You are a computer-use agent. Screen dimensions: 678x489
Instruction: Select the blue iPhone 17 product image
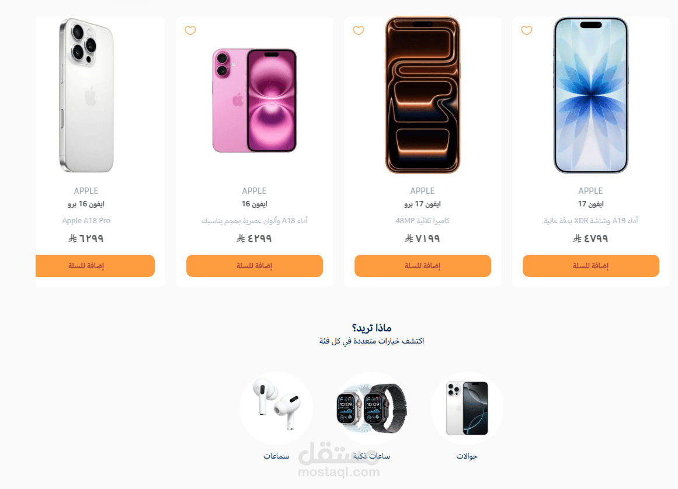tap(591, 95)
